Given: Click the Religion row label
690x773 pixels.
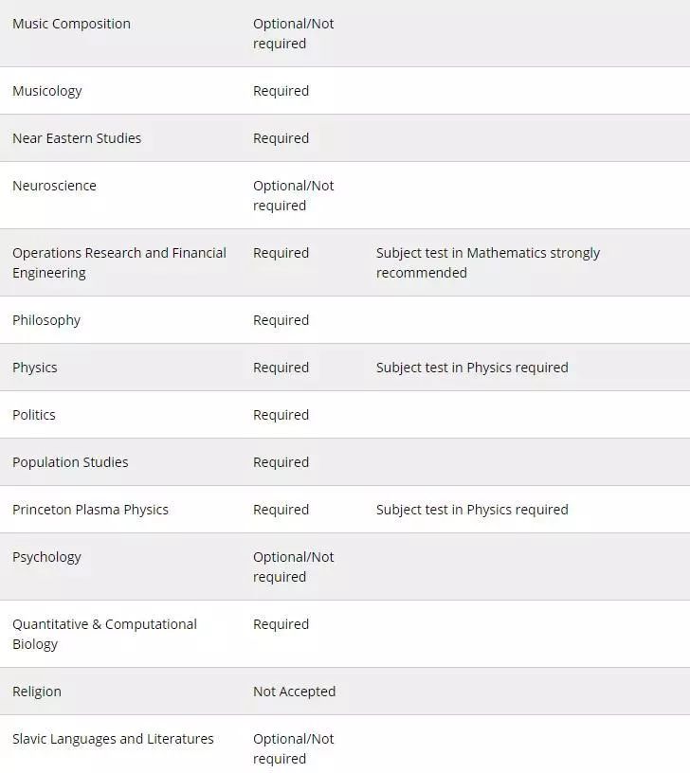Looking at the screenshot, I should pos(37,692).
